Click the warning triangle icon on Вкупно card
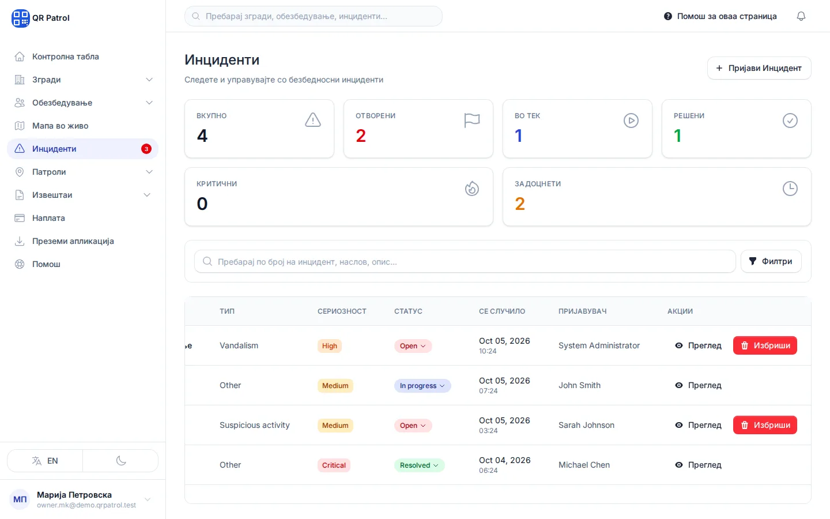830x519 pixels. point(313,120)
